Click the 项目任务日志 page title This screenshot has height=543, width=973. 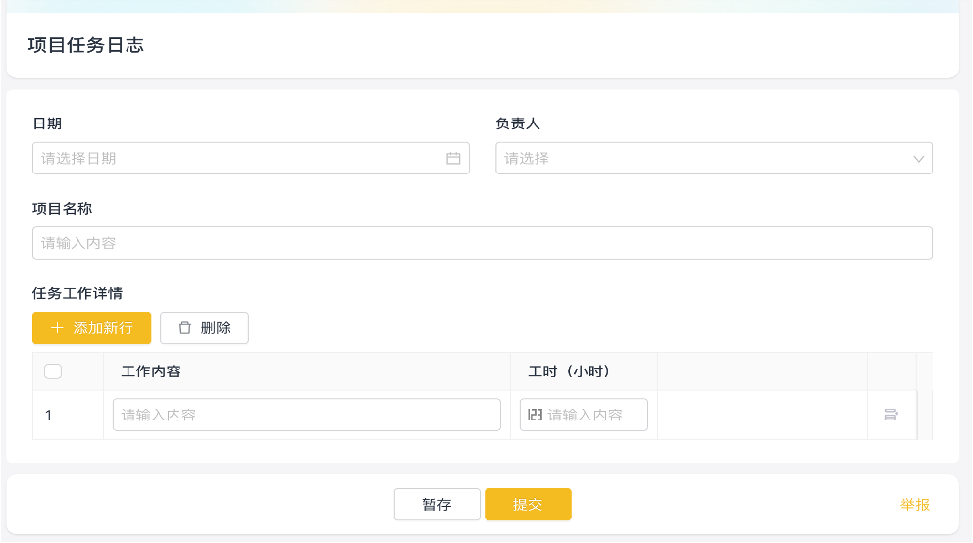86,45
